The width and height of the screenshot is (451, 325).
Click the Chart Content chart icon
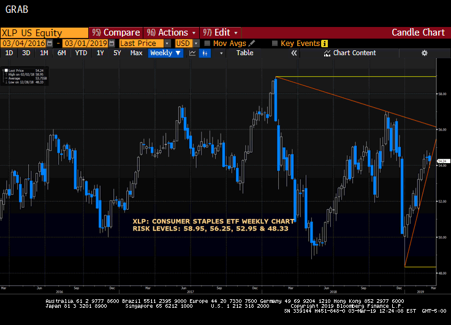pos(327,53)
